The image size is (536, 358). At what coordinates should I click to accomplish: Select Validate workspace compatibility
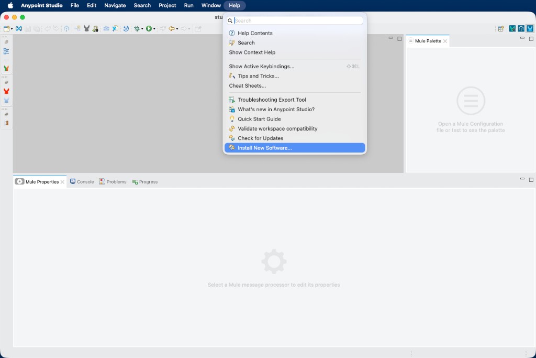coord(295,128)
